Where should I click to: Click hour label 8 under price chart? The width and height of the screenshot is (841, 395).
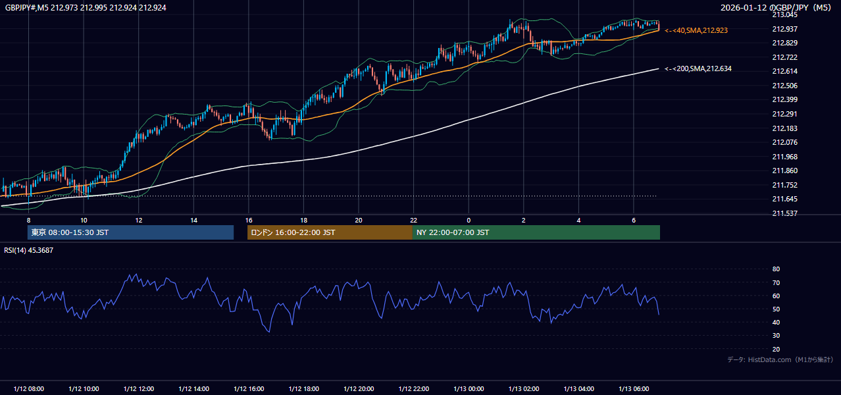click(28, 220)
